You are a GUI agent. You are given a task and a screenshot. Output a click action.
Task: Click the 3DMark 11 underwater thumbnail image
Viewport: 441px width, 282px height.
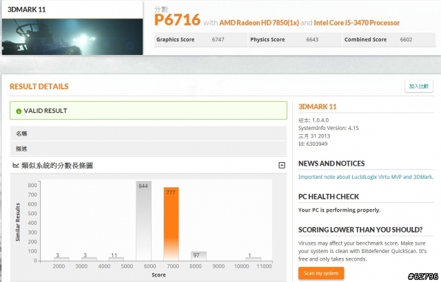[72, 36]
